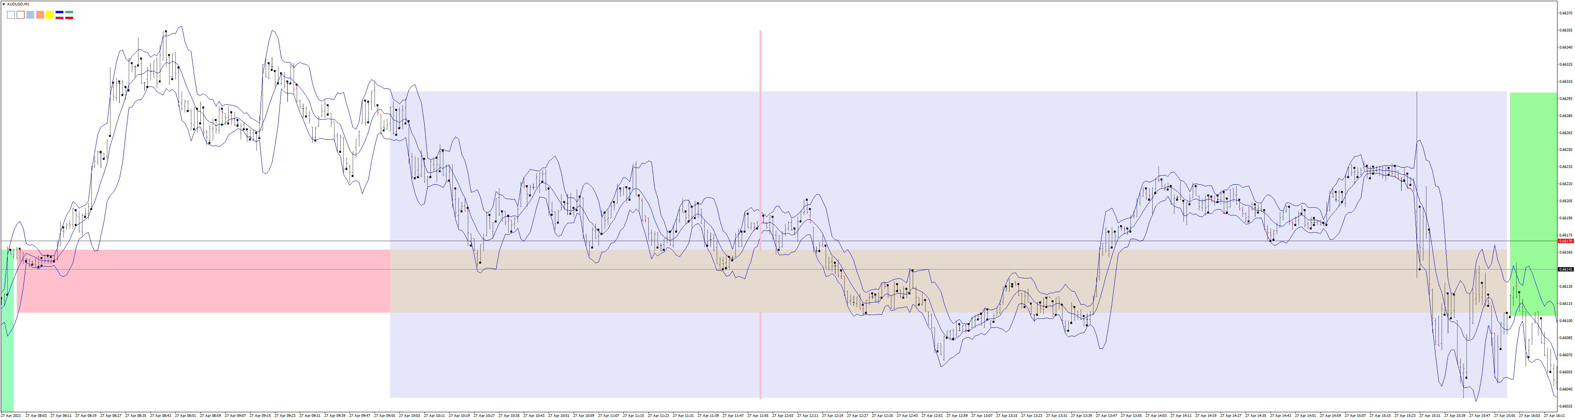Click the AUDUSD,M1 chart title text
The height and width of the screenshot is (420, 1575).
(18, 4)
